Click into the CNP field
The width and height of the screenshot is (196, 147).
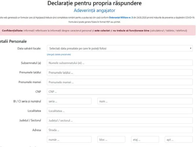point(120,92)
